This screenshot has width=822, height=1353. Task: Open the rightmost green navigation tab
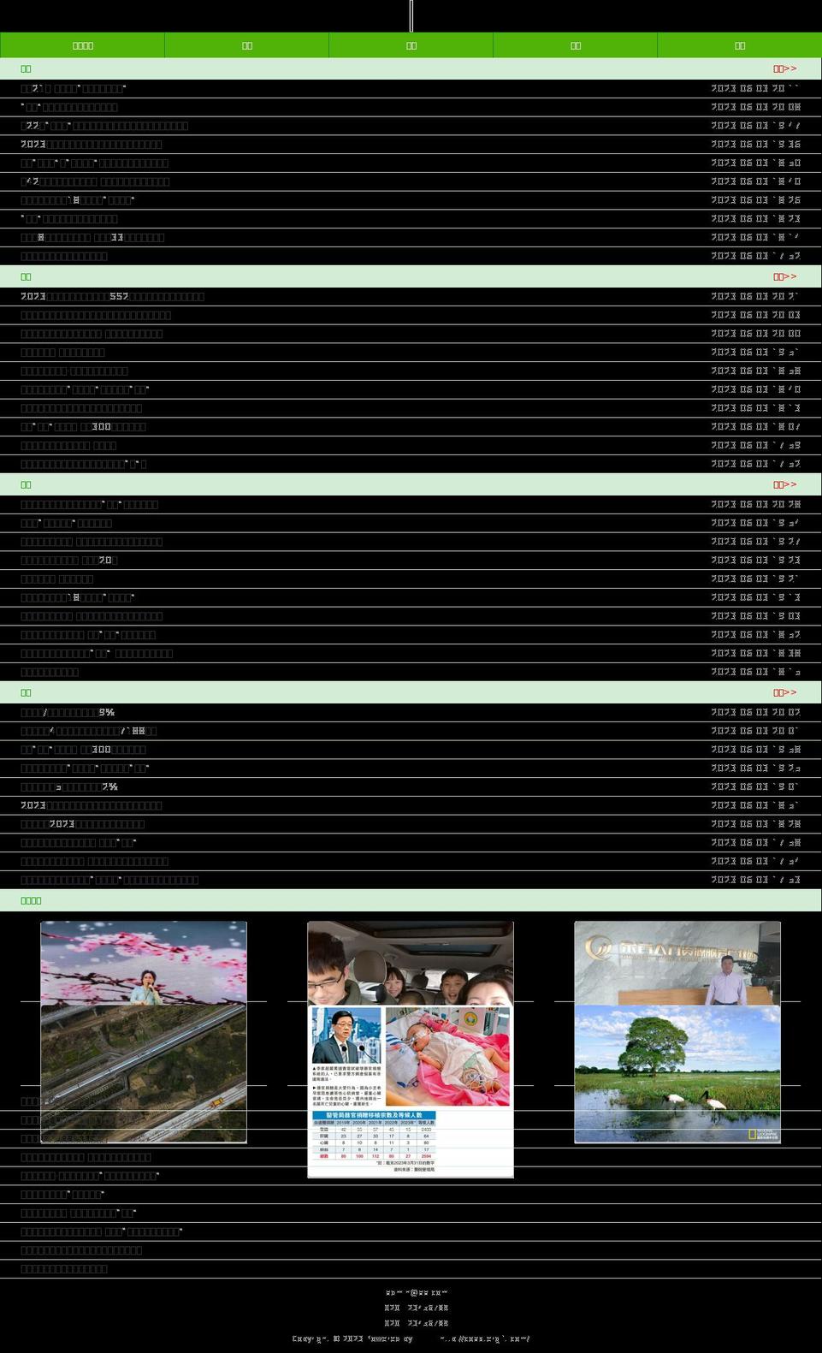tap(740, 45)
